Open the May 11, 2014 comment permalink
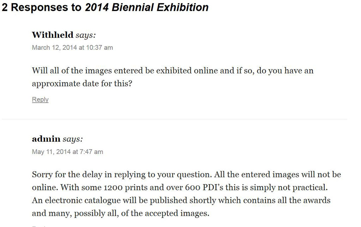The width and height of the screenshot is (361, 227). [x=67, y=152]
